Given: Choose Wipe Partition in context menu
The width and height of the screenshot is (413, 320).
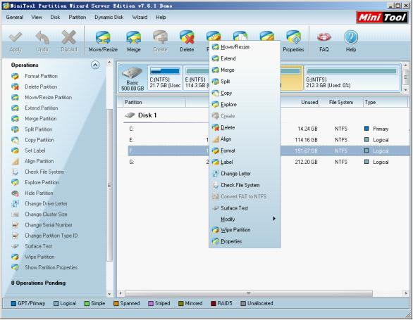Looking at the screenshot, I should 245,230.
